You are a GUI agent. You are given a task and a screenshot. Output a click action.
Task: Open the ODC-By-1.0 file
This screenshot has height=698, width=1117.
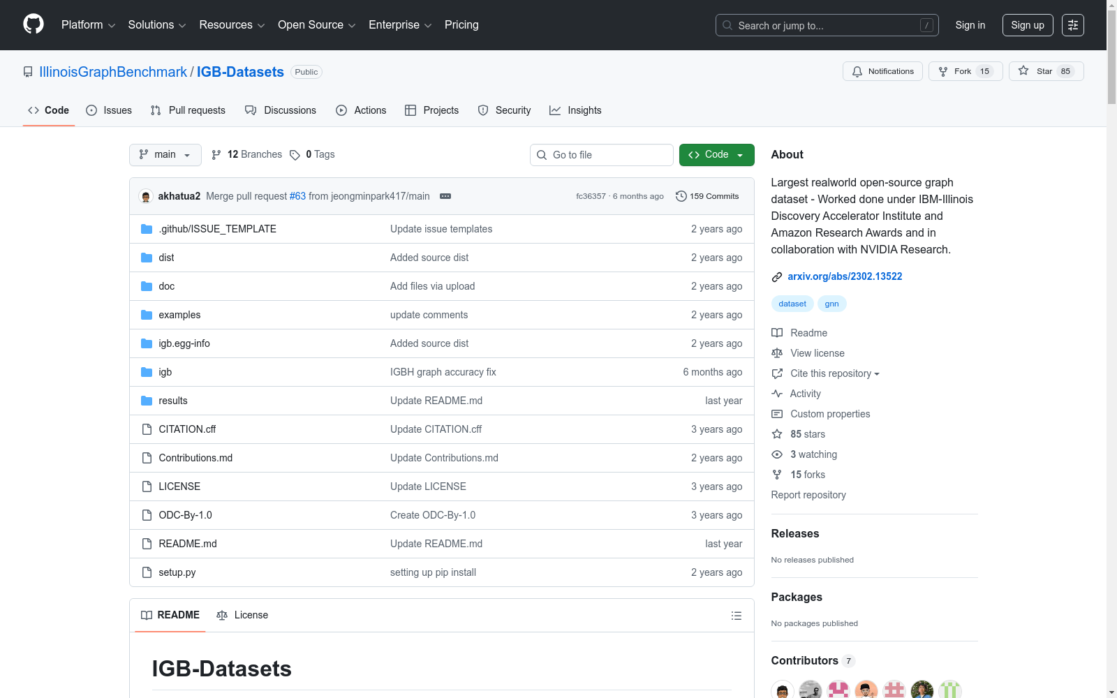pyautogui.click(x=185, y=515)
